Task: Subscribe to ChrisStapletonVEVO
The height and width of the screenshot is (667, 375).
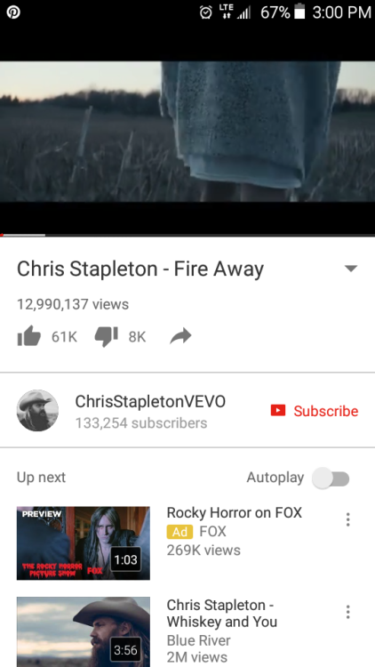Action: click(x=315, y=411)
